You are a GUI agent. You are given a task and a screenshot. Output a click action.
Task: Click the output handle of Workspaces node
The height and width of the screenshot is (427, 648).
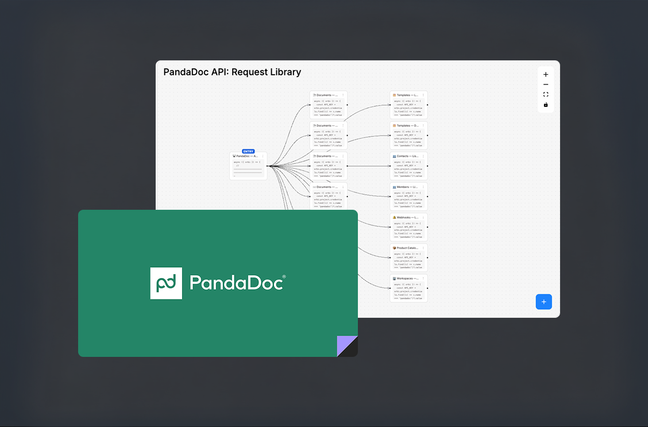pyautogui.click(x=427, y=288)
